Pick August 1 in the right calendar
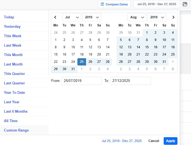This screenshot has height=145, width=191. pos(147,33)
